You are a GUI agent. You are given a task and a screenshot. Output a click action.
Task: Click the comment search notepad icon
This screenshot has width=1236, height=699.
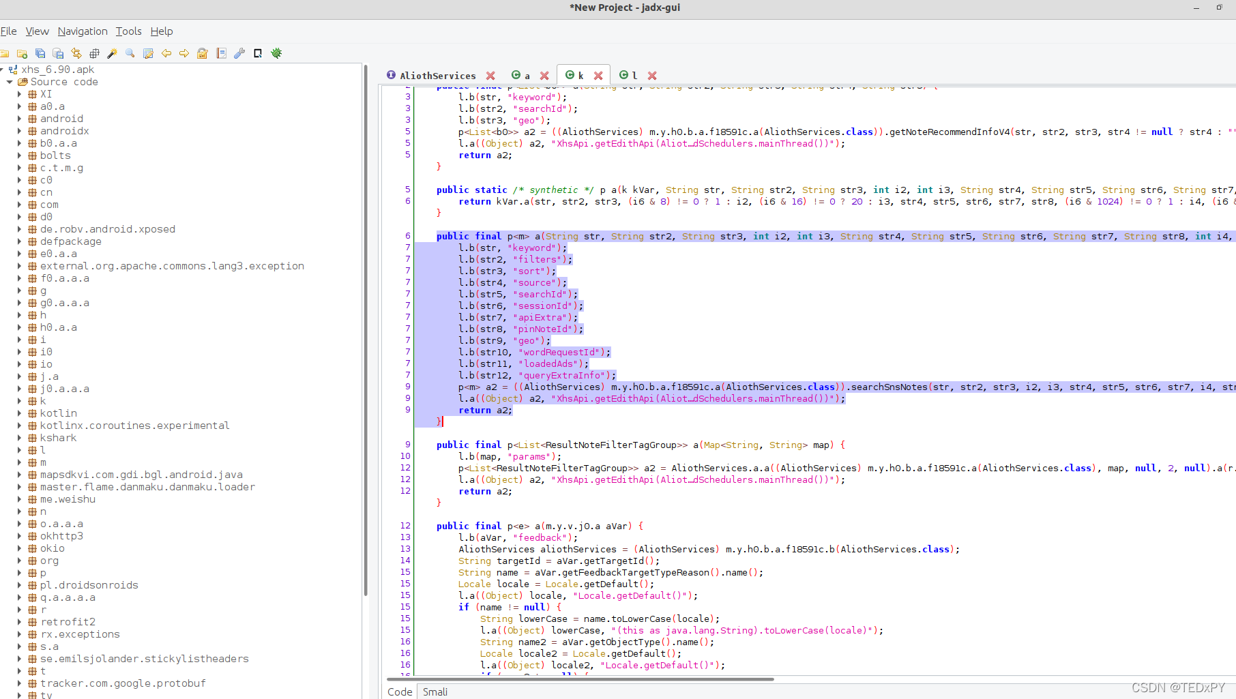pos(148,53)
